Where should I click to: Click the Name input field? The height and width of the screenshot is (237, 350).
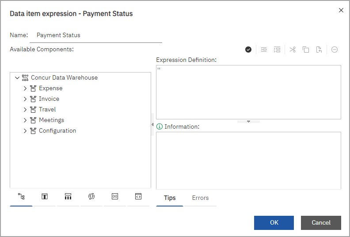click(x=96, y=35)
